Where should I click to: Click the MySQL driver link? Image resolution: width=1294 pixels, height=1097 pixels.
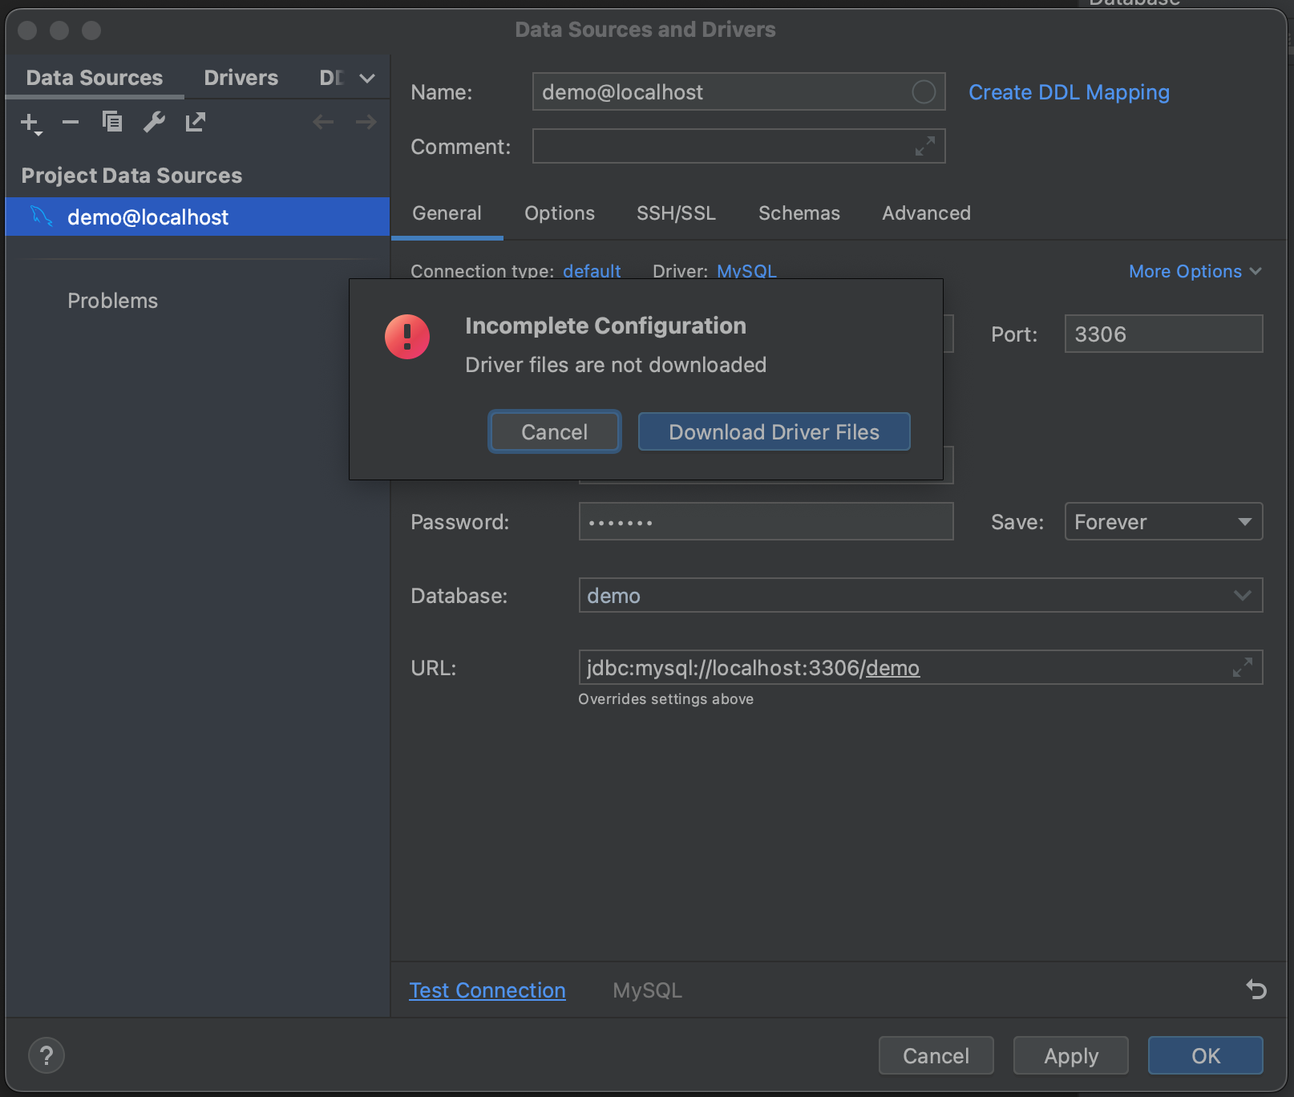pyautogui.click(x=746, y=271)
